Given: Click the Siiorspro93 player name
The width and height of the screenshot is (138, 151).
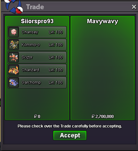Looking at the screenshot, I should [x=37, y=21].
